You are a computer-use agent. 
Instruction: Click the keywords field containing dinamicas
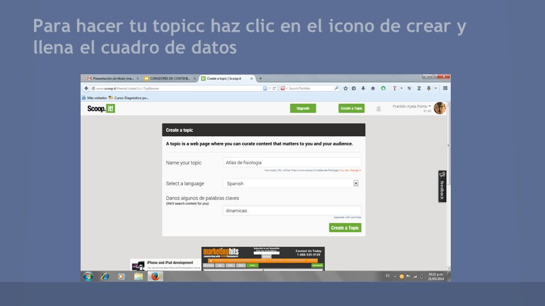[292, 211]
